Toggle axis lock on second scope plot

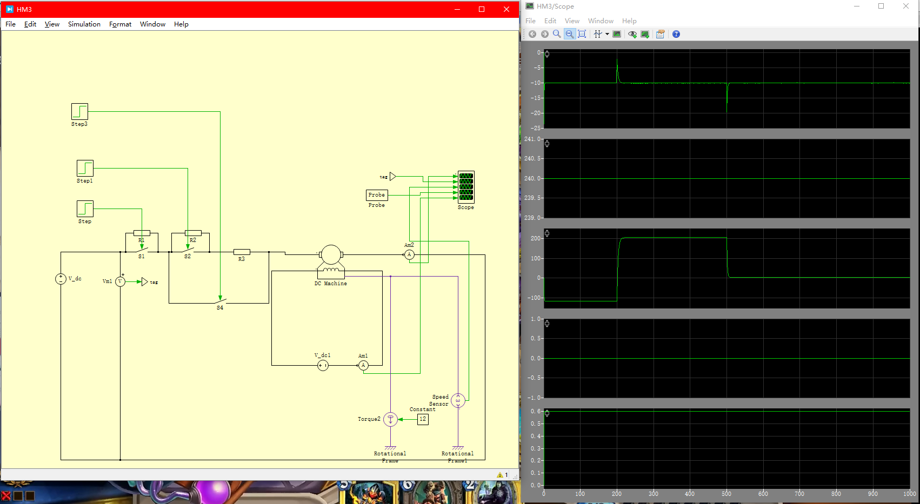point(547,144)
